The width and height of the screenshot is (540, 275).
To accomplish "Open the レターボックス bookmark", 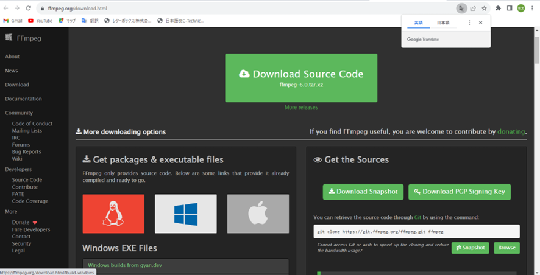I will pyautogui.click(x=128, y=21).
